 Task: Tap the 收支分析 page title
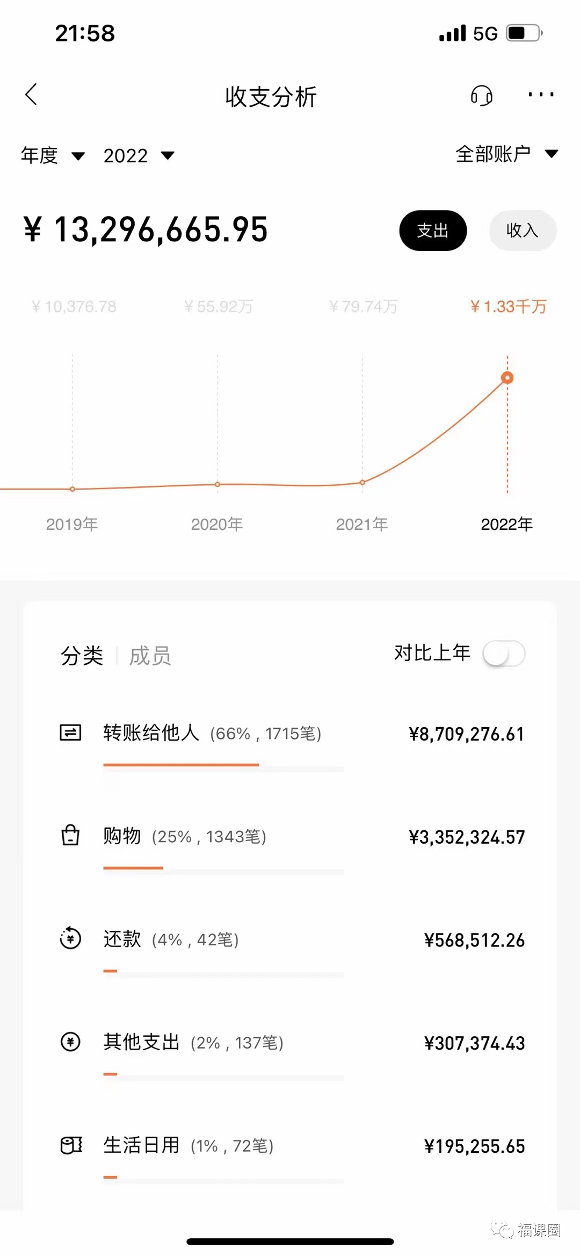click(271, 97)
